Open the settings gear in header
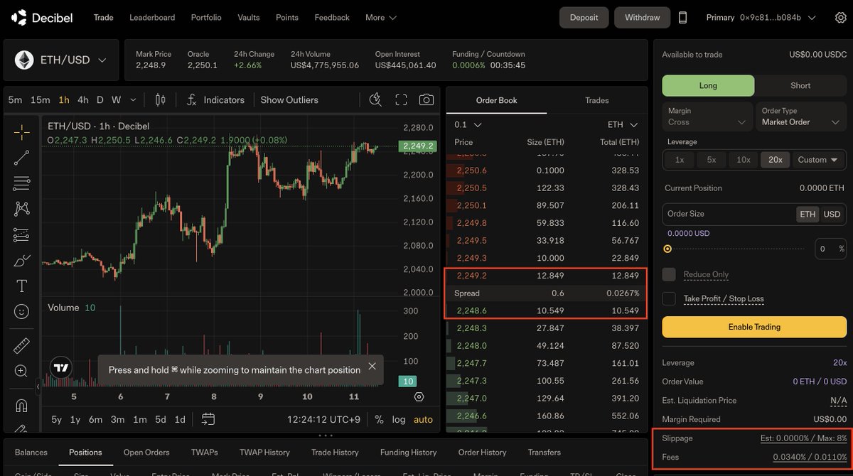 click(840, 18)
